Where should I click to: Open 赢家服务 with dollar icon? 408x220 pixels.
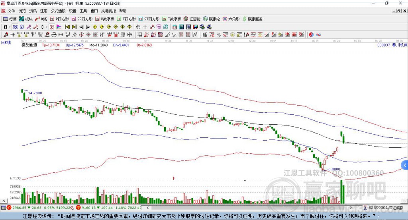tap(252, 19)
